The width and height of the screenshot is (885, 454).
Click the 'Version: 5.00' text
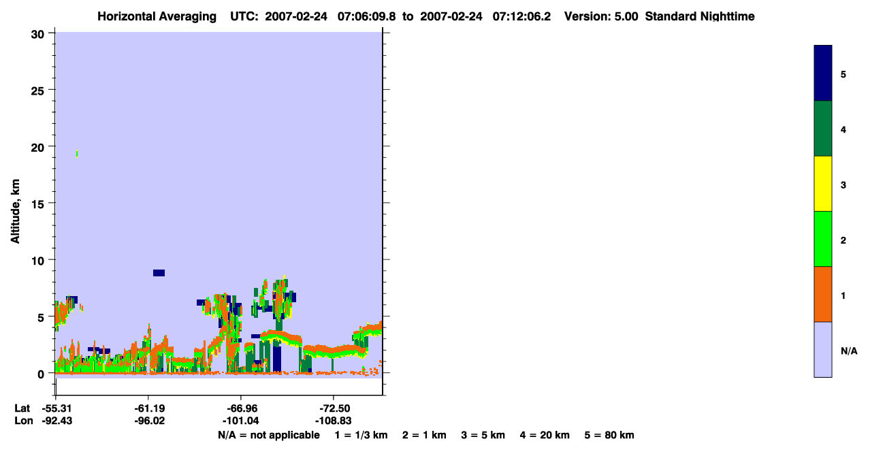[x=601, y=16]
